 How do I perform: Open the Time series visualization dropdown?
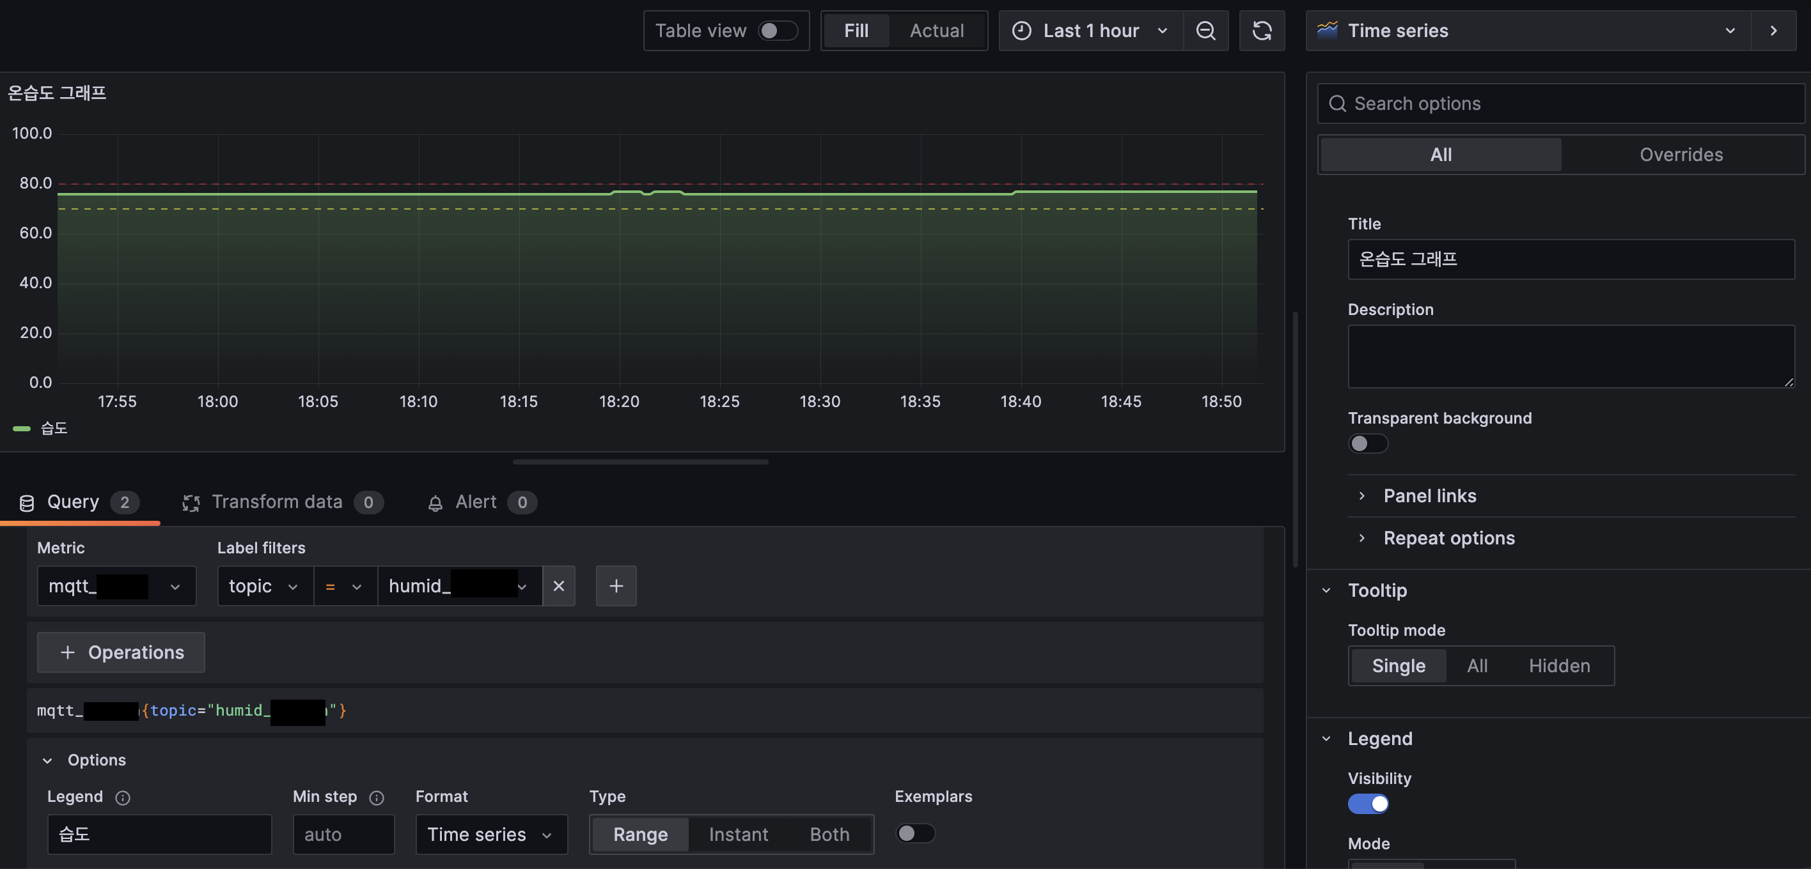coord(1528,30)
